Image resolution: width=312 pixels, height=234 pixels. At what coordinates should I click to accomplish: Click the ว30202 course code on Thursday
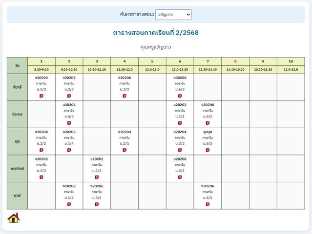(42, 159)
